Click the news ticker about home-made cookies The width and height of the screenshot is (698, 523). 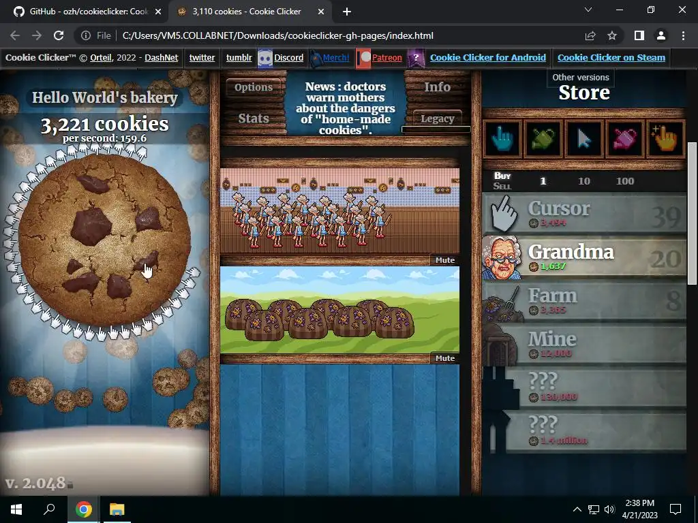[x=346, y=108]
